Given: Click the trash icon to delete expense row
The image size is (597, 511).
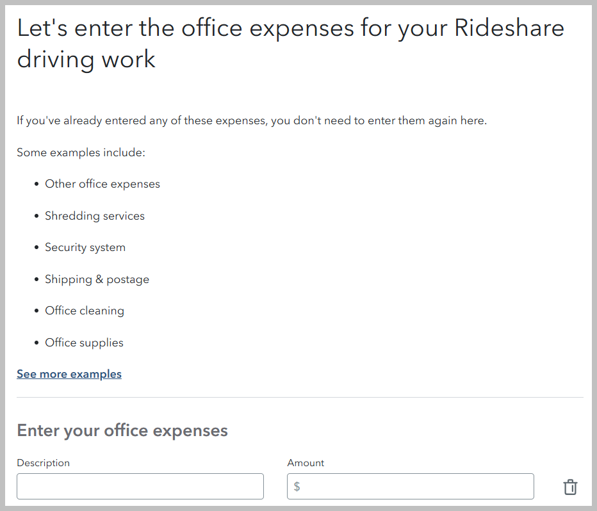Looking at the screenshot, I should (569, 487).
